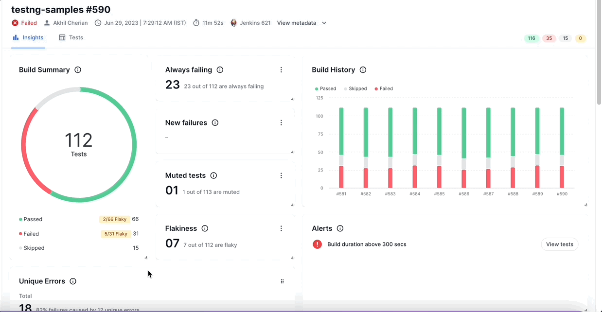Click the info icon next to Muted tests
The height and width of the screenshot is (312, 602).
point(213,175)
